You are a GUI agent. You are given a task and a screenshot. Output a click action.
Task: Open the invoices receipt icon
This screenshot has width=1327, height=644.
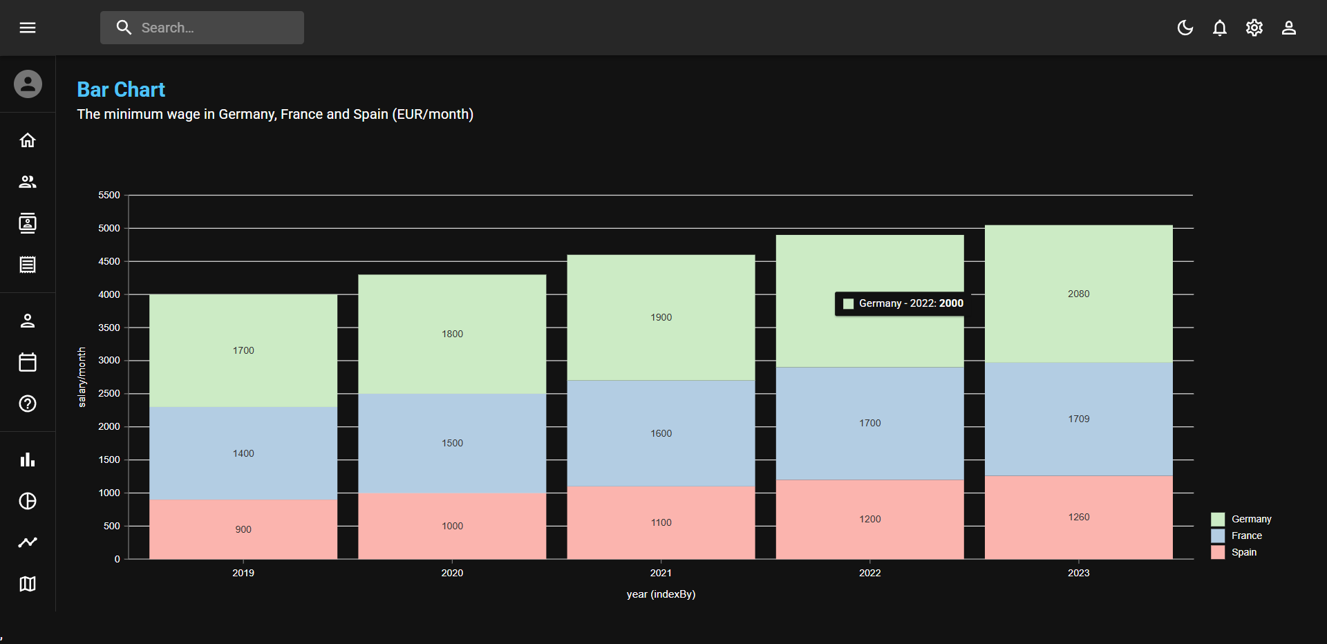(28, 265)
